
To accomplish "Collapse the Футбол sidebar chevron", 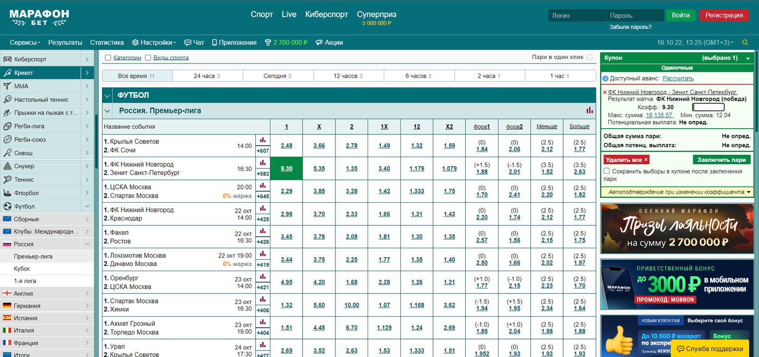I will [x=87, y=206].
